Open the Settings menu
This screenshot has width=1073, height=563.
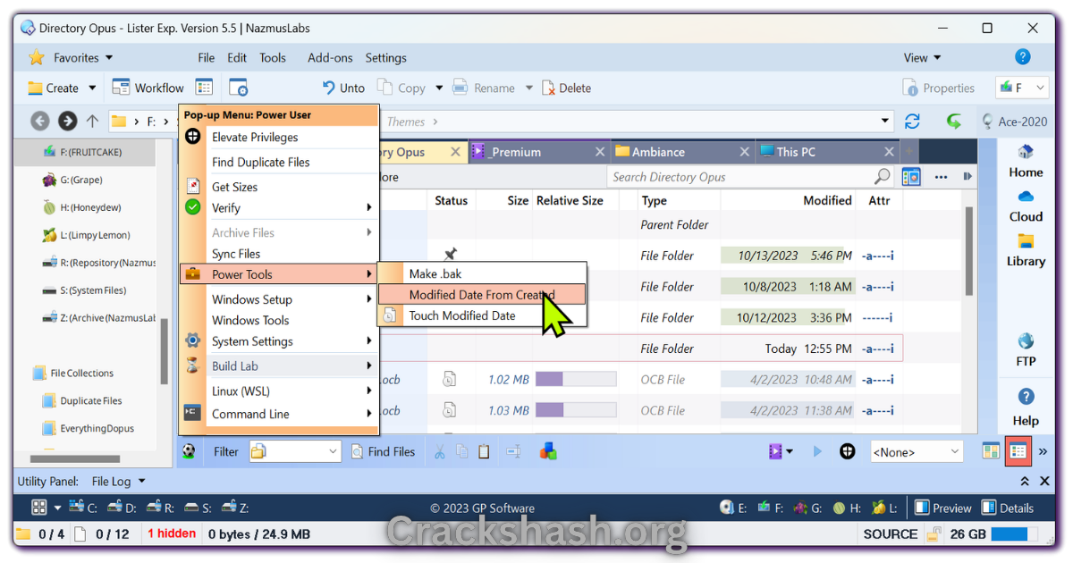tap(385, 57)
